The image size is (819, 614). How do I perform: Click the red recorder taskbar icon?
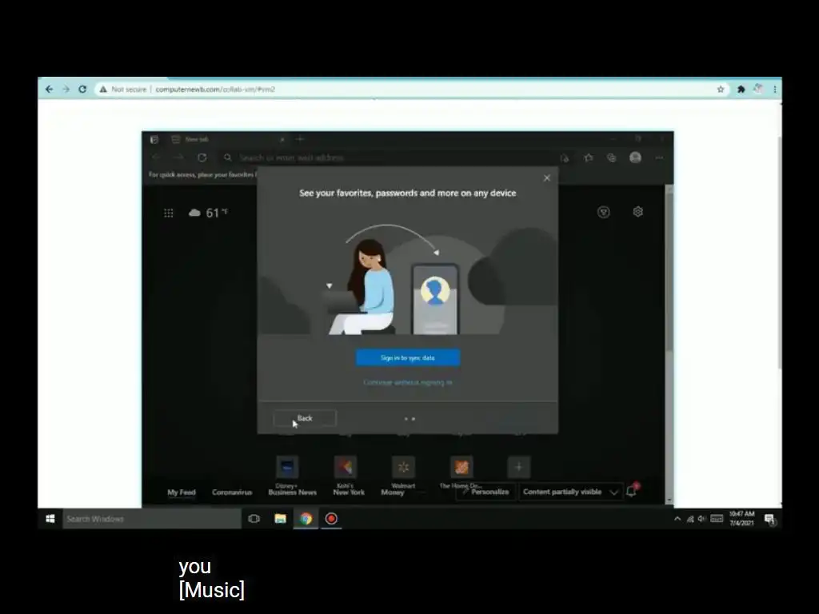point(331,518)
